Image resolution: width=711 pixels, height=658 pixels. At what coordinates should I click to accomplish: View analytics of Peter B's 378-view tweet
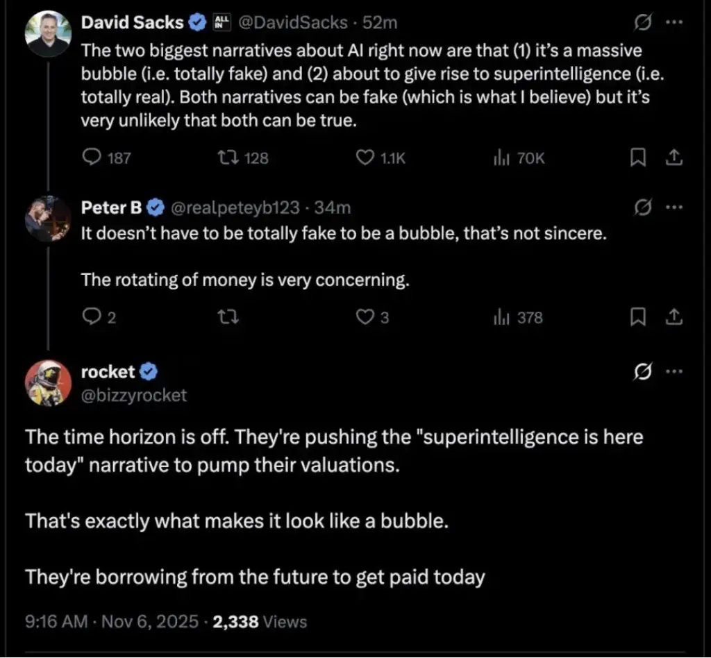(501, 317)
